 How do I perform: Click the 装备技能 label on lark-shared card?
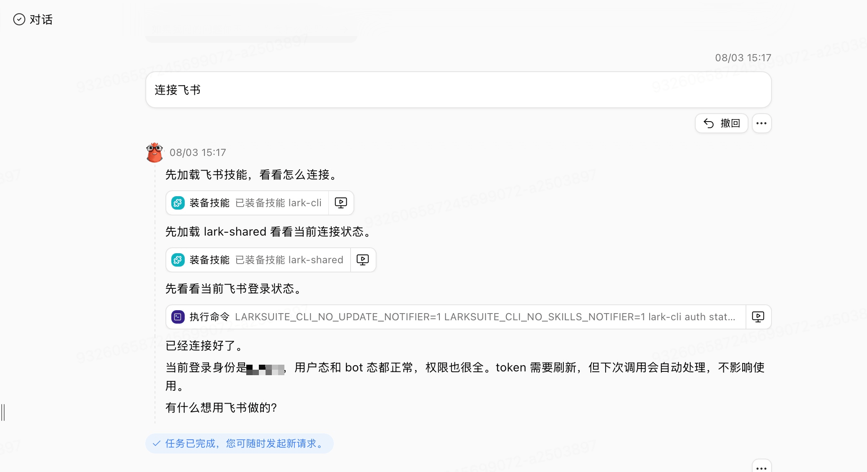[209, 260]
